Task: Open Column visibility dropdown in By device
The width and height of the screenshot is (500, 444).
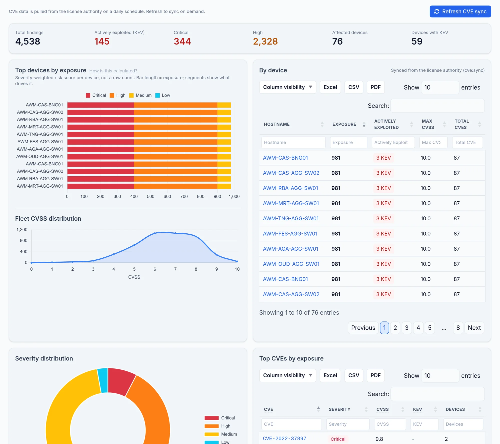Action: click(288, 87)
